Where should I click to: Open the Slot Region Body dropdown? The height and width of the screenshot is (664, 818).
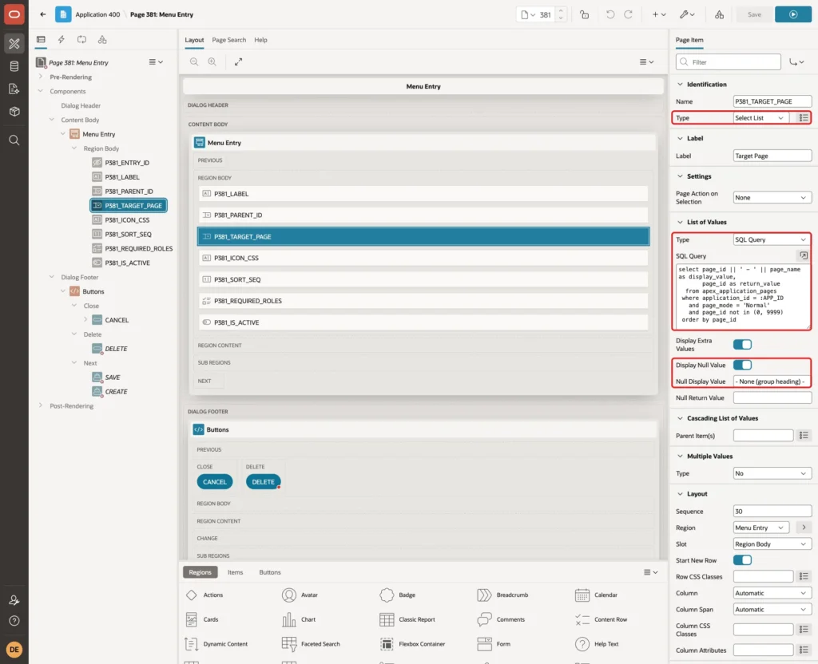pos(772,543)
